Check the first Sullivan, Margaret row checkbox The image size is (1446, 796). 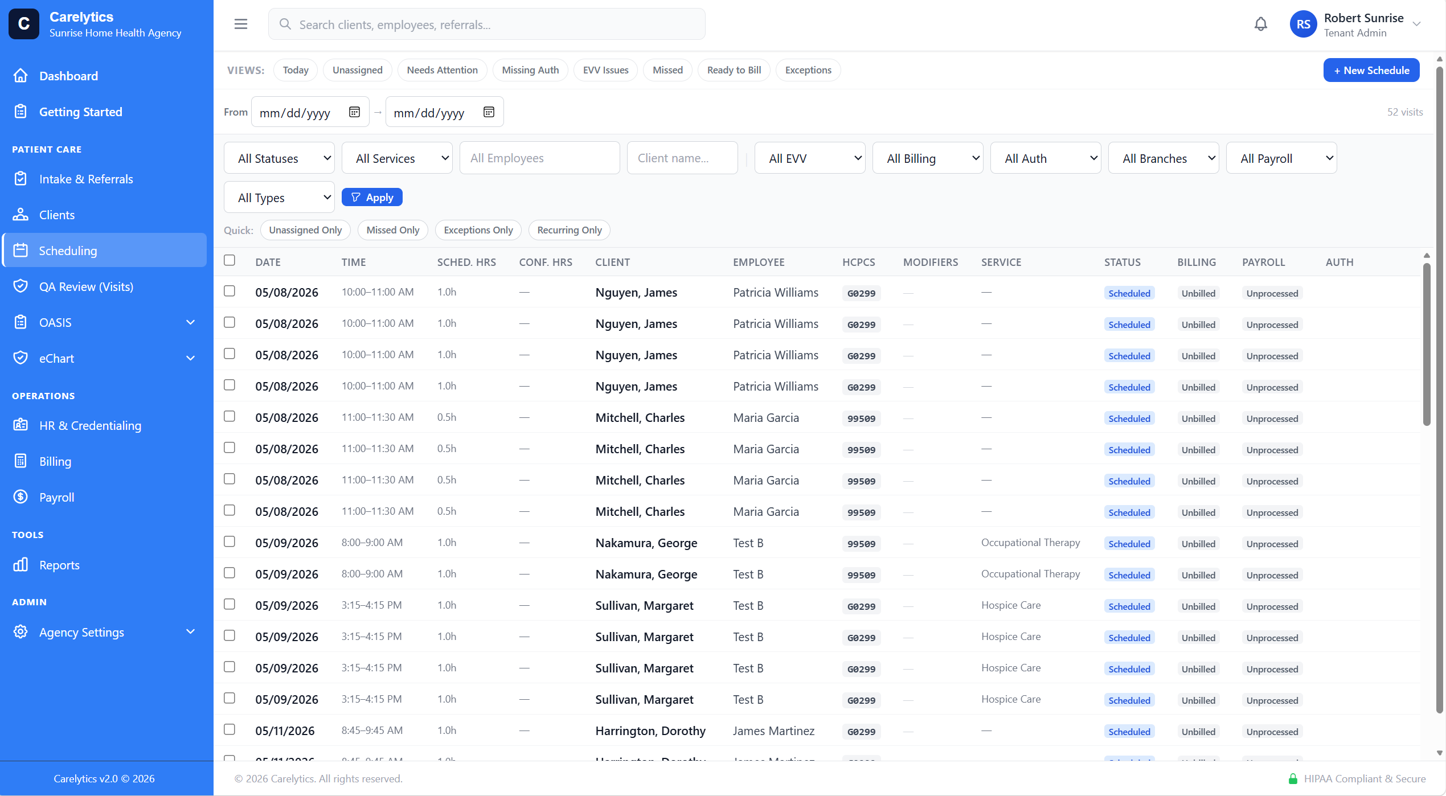(x=230, y=604)
